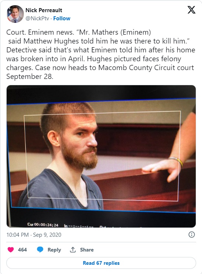Open the courtroom photo in the tweet
202x274 pixels.
(101, 156)
